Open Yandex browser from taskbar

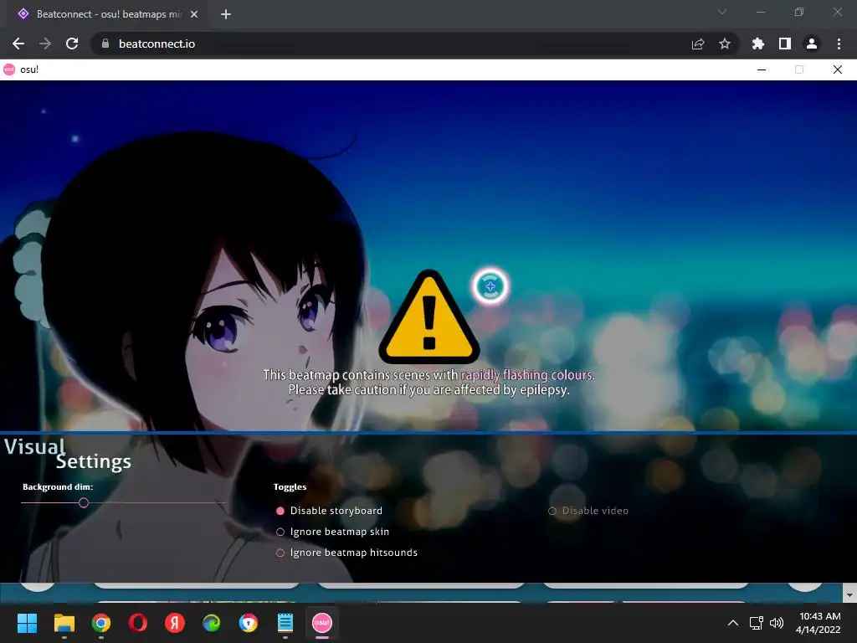tap(175, 623)
